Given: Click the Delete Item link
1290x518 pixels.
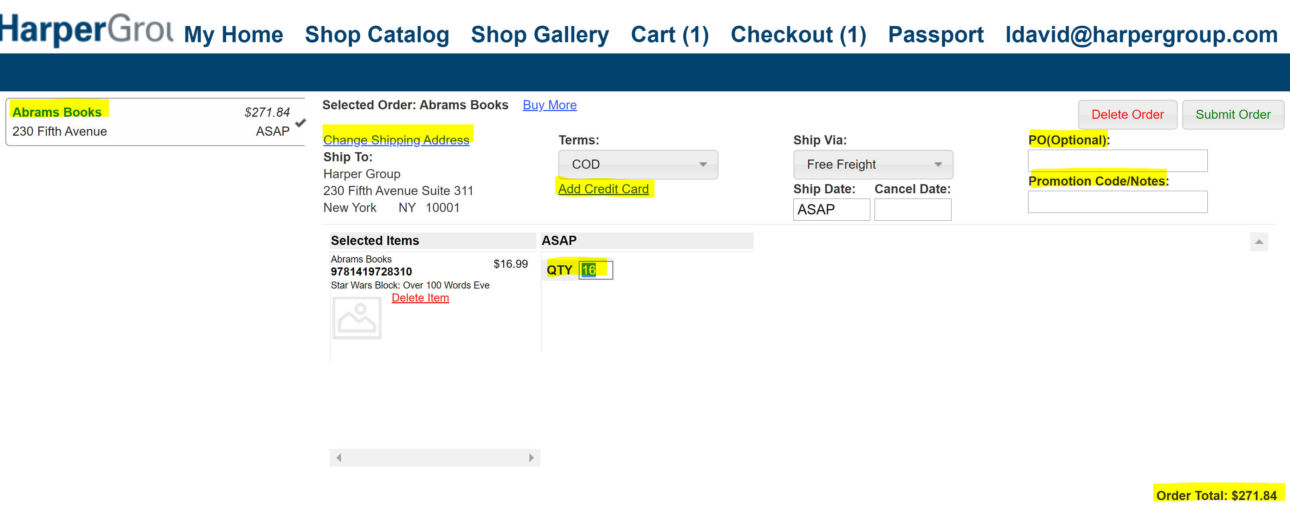Looking at the screenshot, I should tap(420, 298).
